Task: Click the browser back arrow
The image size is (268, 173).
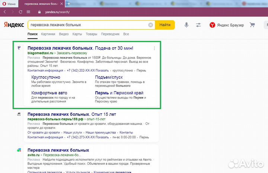Action: coord(5,12)
